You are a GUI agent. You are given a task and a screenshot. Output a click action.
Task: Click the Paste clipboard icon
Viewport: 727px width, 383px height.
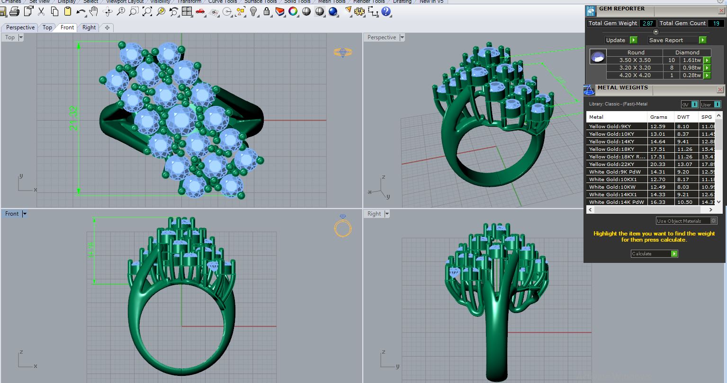68,11
